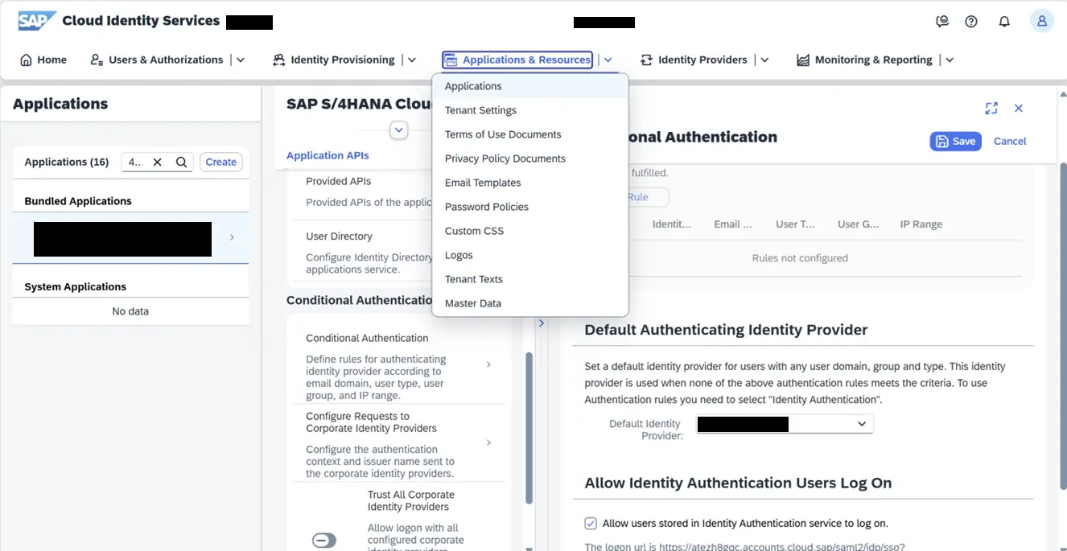Collapse Applications & Resources dropdown arrow
This screenshot has height=551, width=1067.
click(608, 60)
